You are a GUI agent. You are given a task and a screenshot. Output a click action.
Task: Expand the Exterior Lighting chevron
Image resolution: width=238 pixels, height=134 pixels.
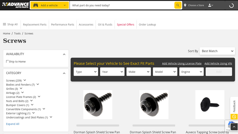[x=34, y=113]
